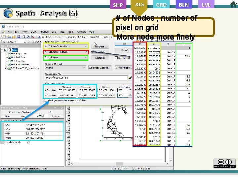This screenshot has height=178, width=238.
Task: Click the Save floppy disk toolbar icon
Action: (x=19, y=37)
